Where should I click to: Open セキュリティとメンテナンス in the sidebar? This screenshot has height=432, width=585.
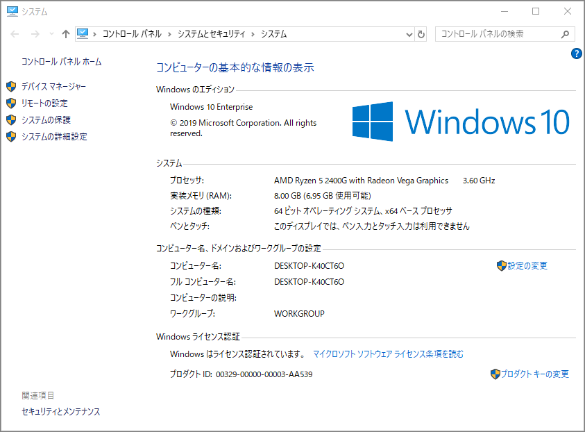point(60,411)
